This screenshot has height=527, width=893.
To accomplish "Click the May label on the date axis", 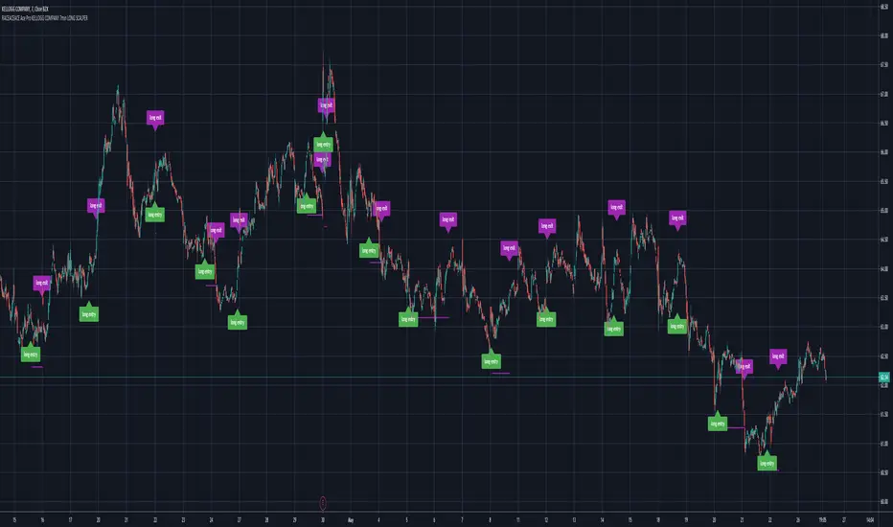I will (351, 519).
